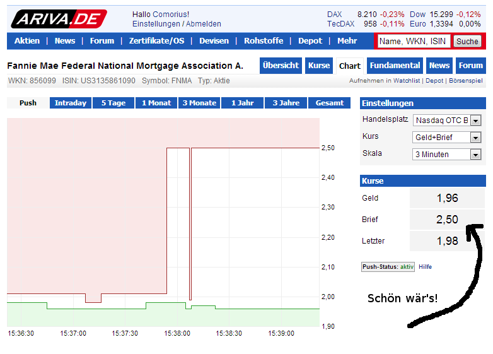Click the Brief value 2,50

tap(447, 220)
